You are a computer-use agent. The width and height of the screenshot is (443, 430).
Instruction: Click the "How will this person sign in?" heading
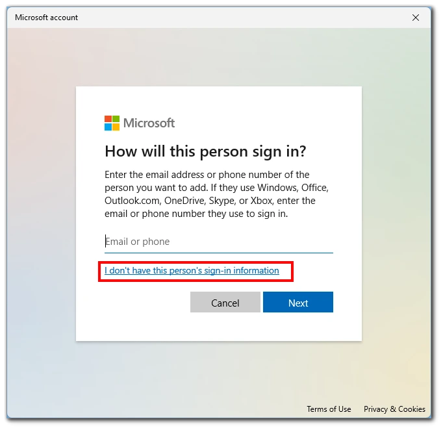205,151
